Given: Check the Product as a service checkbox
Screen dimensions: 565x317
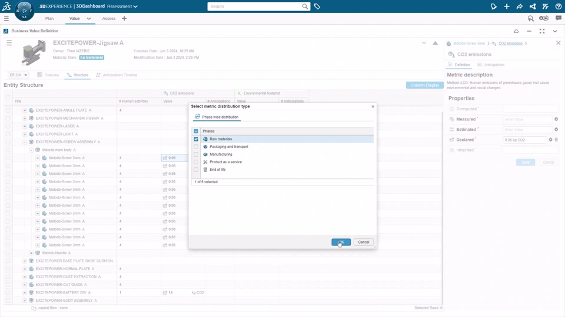Looking at the screenshot, I should [x=196, y=162].
